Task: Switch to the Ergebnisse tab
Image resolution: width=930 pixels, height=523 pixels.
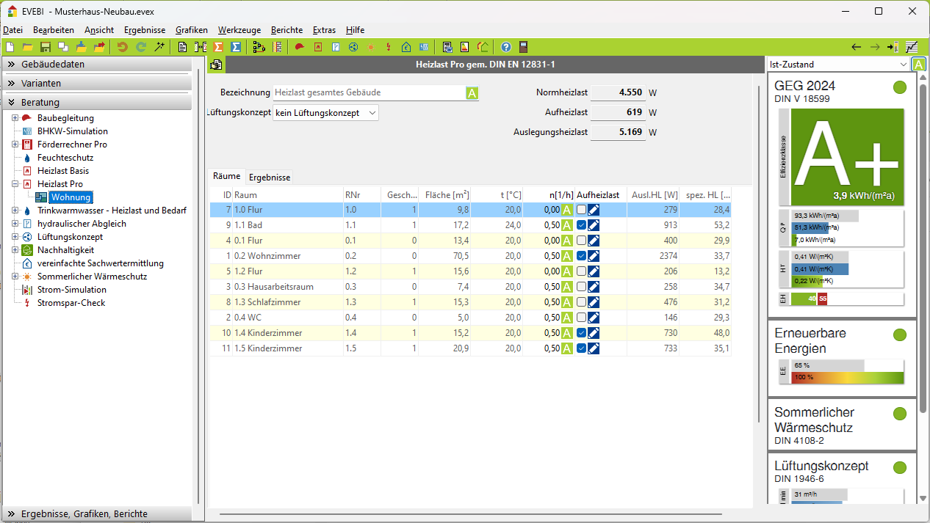Action: coord(270,177)
